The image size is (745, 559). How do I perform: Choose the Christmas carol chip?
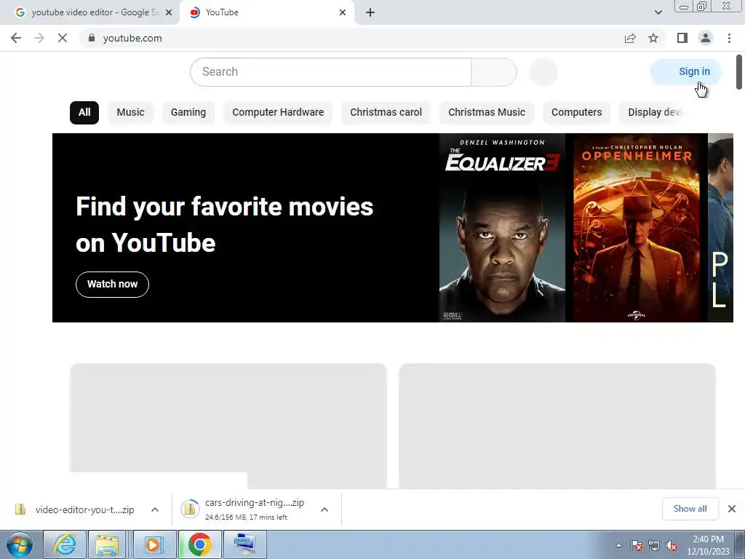(x=386, y=113)
